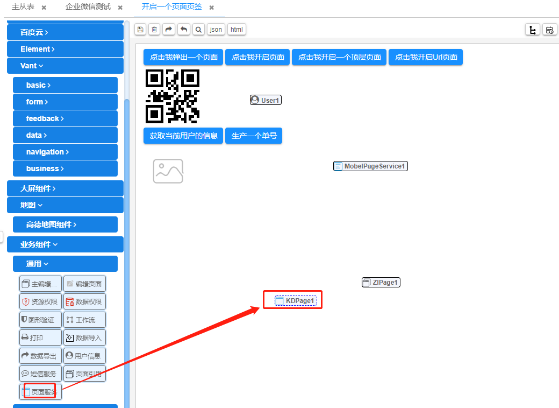Select the KDPage1 node on canvas
The width and height of the screenshot is (559, 408).
296,301
